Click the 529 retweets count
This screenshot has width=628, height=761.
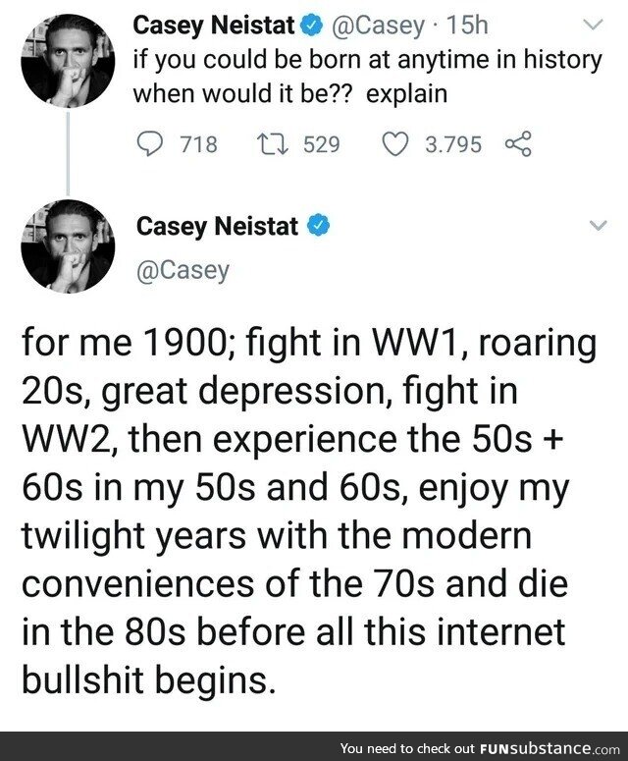[320, 145]
